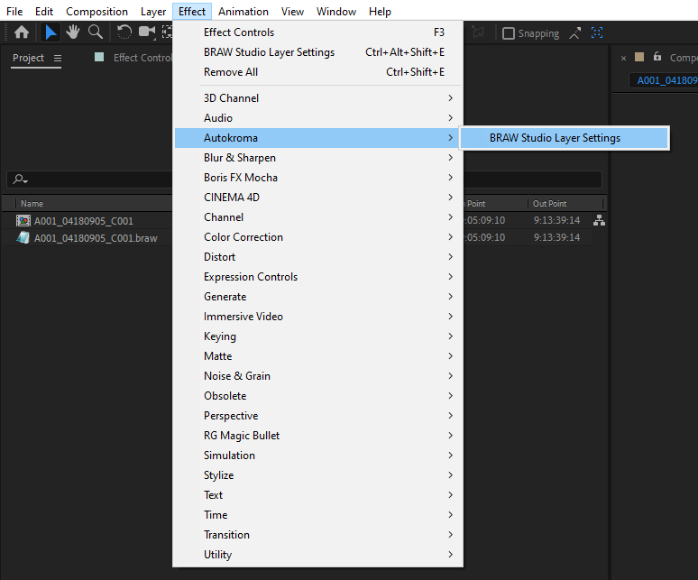Select the Rotation tool
Image resolution: width=698 pixels, height=580 pixels.
[124, 32]
